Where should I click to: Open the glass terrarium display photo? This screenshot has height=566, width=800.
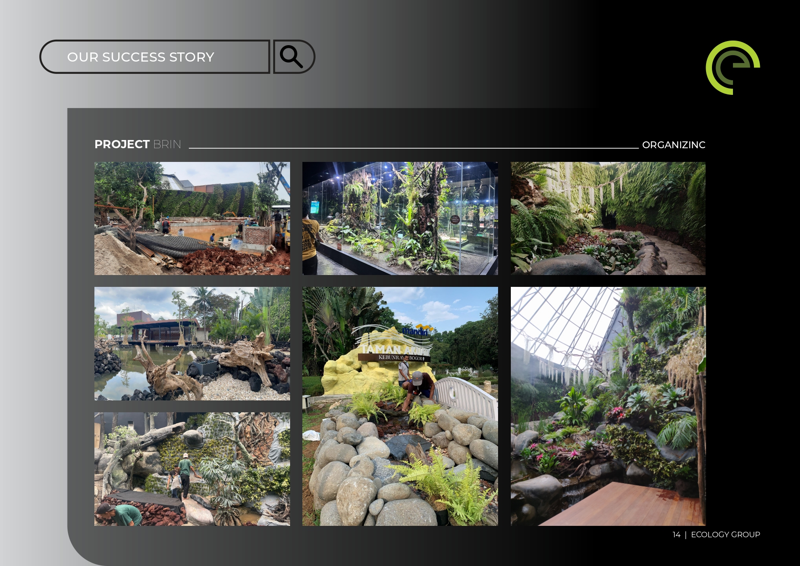(400, 218)
